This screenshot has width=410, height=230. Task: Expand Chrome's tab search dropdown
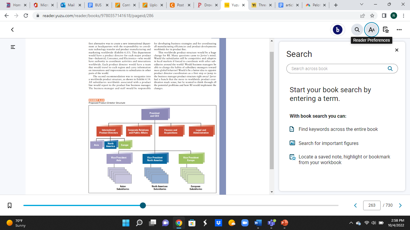pos(361,5)
